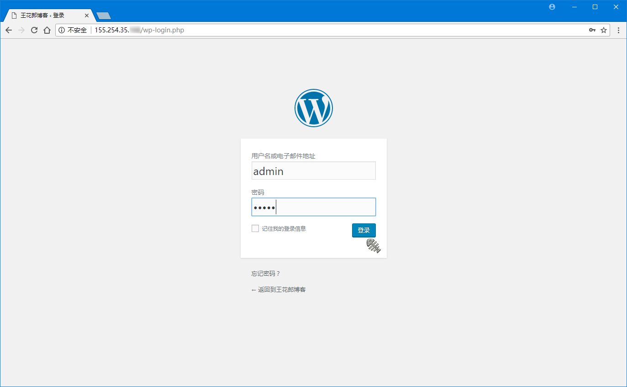627x387 pixels.
Task: Click the 不安全 security label
Action: 77,30
